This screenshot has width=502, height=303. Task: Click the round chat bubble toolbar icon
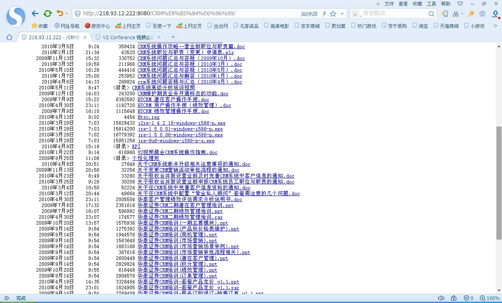click(482, 14)
